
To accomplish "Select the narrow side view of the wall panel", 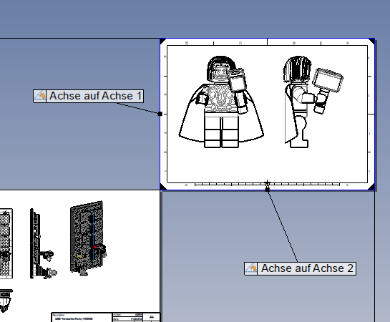I will click(43, 244).
